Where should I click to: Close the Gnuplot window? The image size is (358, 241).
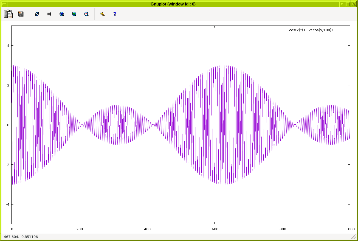354,4
